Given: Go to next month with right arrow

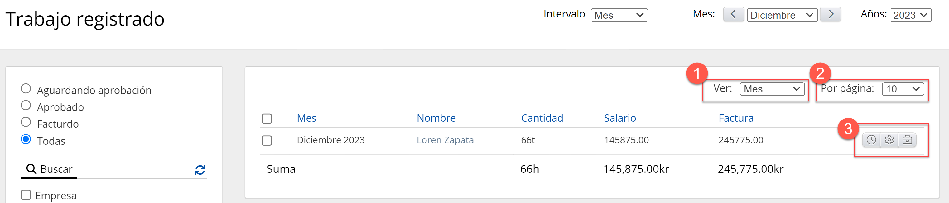Looking at the screenshot, I should [x=831, y=15].
